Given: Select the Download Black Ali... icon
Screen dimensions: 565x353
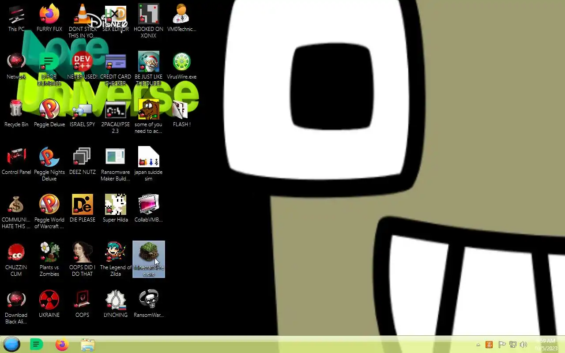Looking at the screenshot, I should [16, 307].
